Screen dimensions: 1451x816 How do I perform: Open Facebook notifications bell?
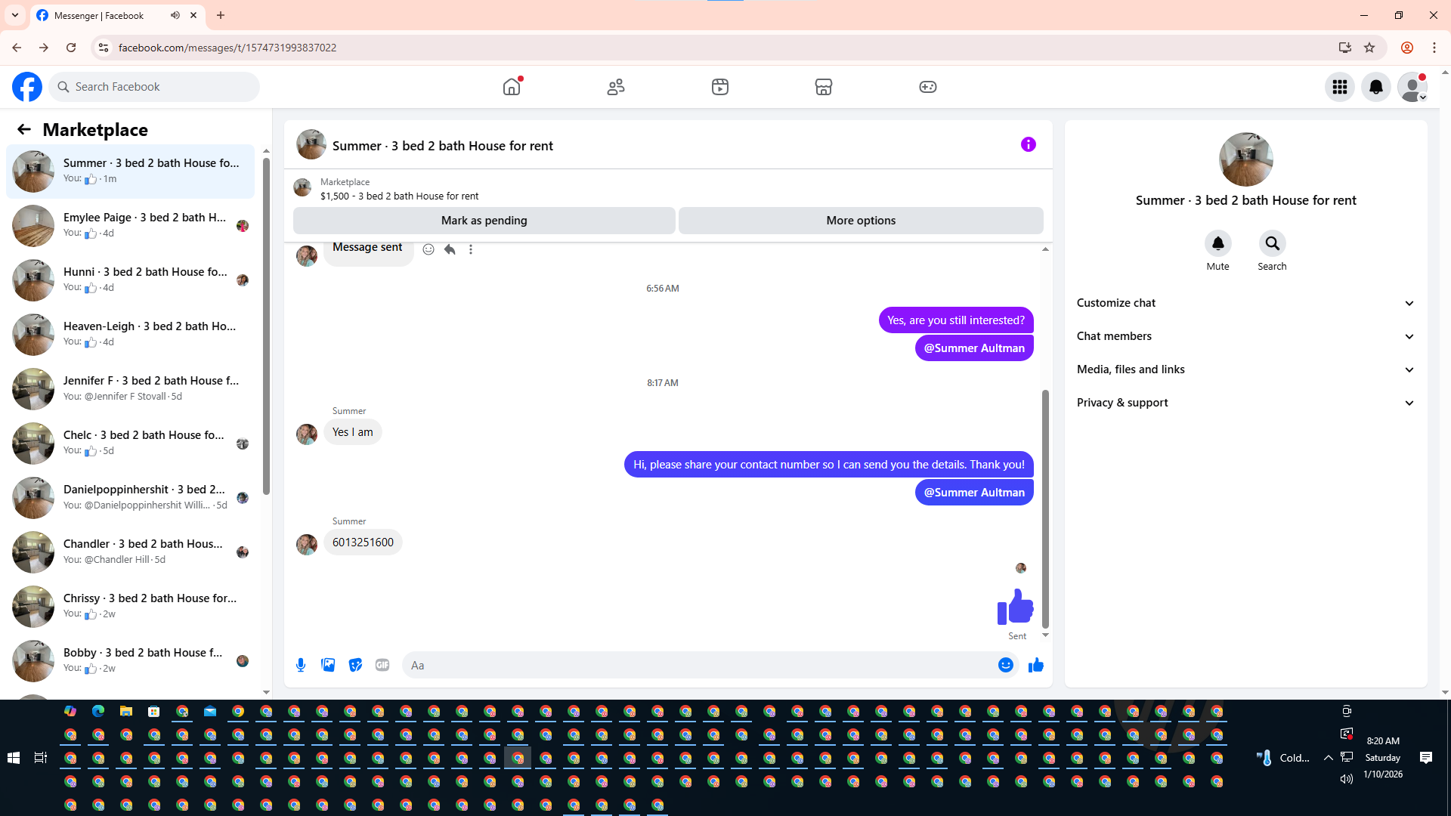tap(1375, 87)
